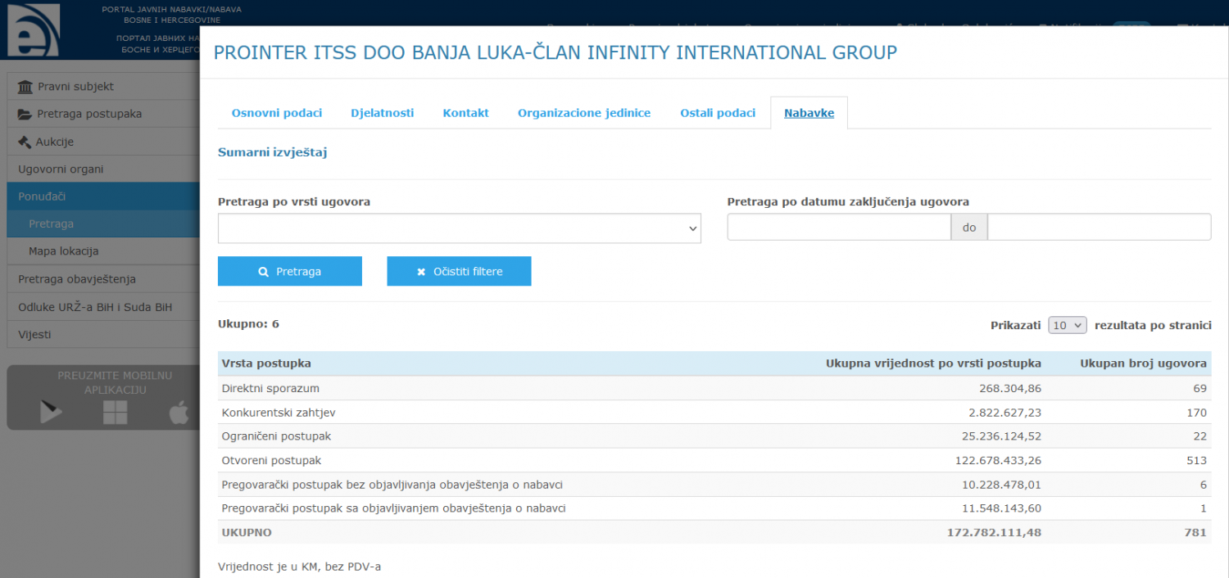Switch to the Kontakt tab
Screen dimensions: 1229x578
coord(466,113)
